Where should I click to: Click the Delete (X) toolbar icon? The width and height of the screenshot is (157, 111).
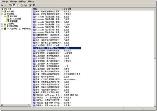[18, 5]
